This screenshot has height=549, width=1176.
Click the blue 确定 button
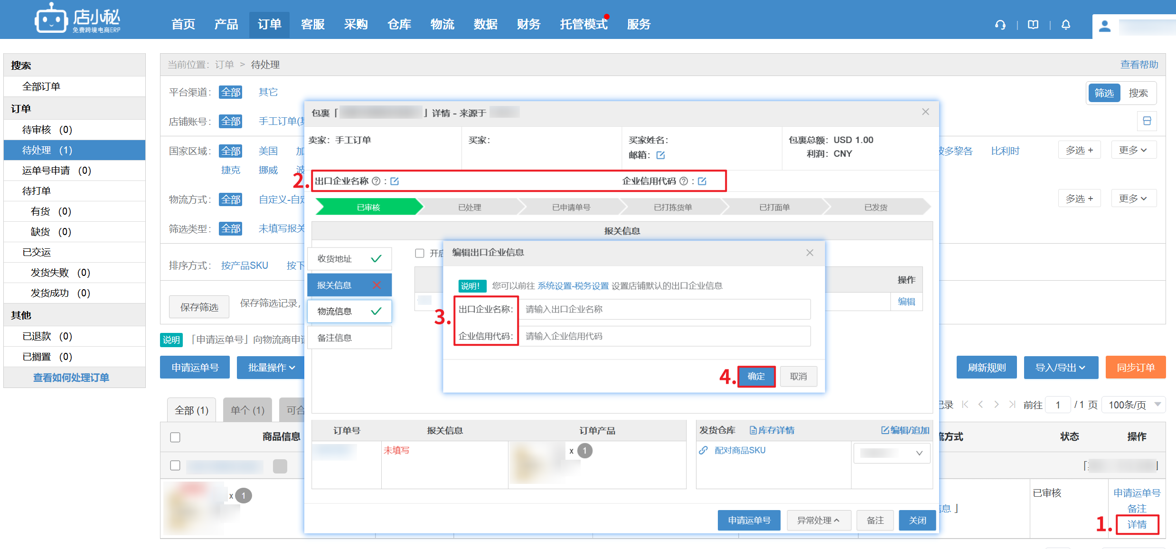point(756,376)
